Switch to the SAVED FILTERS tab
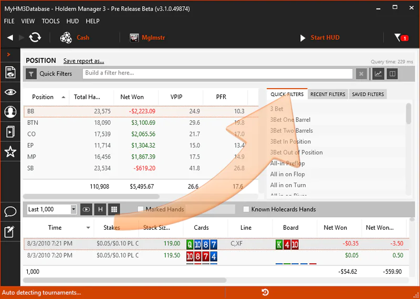This screenshot has height=299, width=420. [x=368, y=94]
